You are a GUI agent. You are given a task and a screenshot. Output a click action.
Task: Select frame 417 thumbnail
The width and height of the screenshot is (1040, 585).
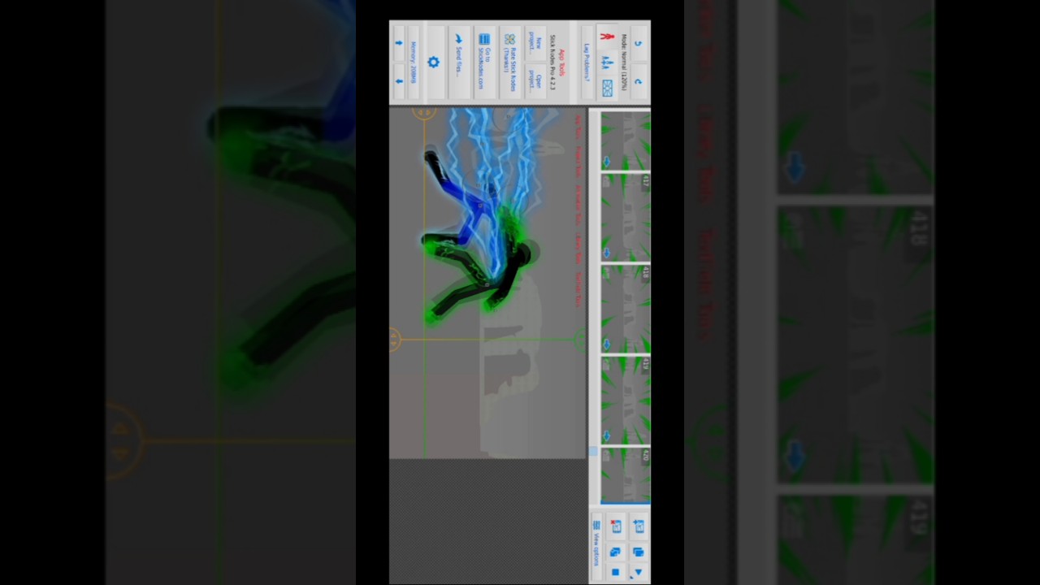click(x=626, y=217)
